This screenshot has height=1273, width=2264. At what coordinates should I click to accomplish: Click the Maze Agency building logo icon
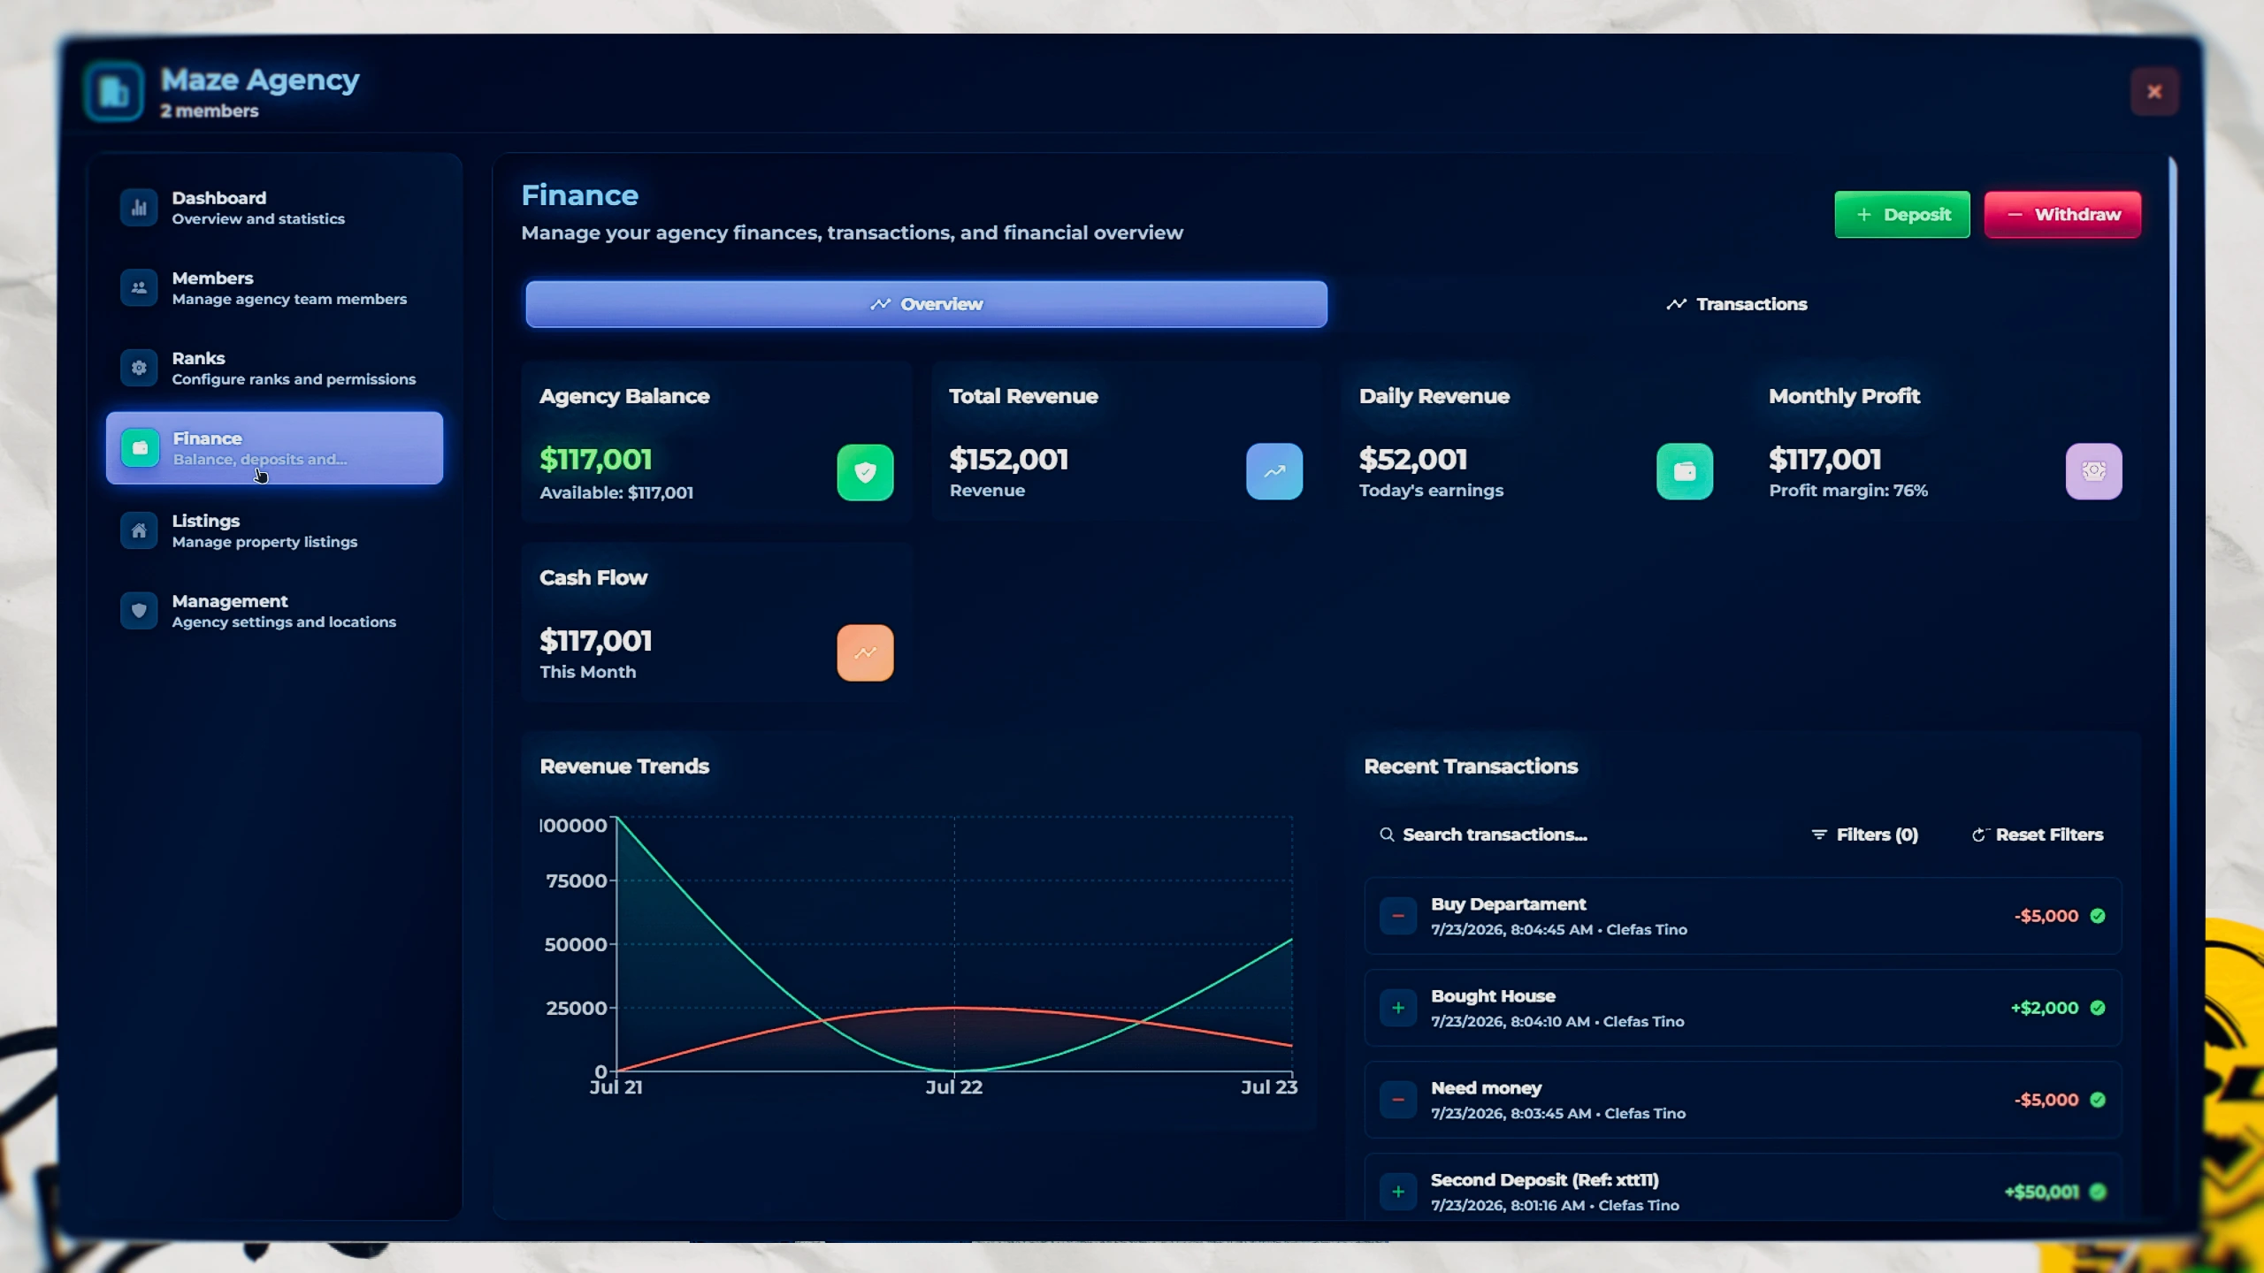point(114,91)
